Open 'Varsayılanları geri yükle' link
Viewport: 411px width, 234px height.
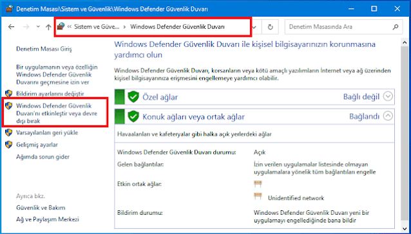point(47,132)
